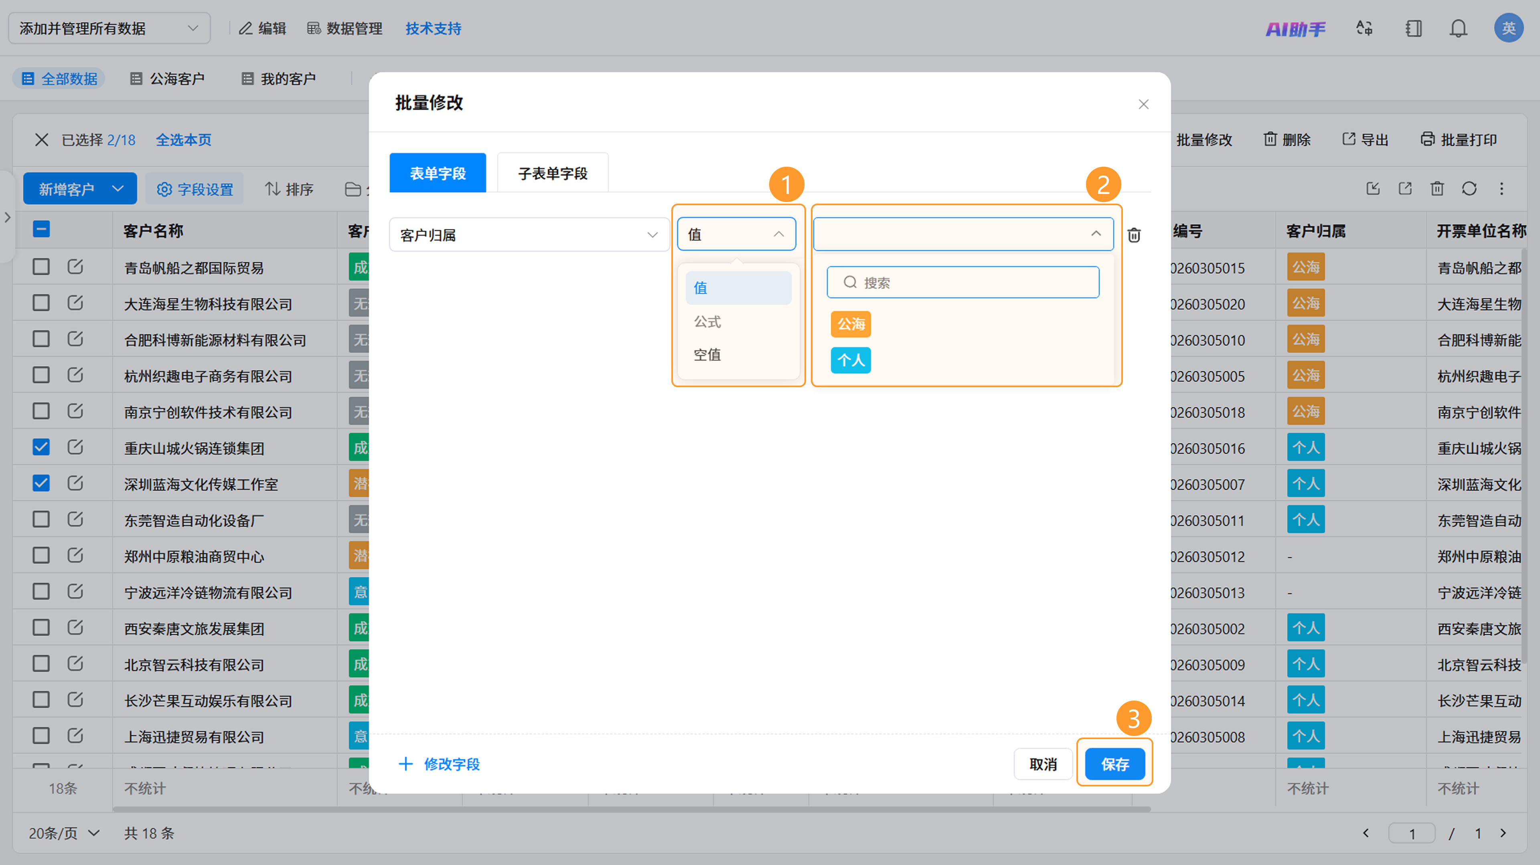Click 删除 with trash icon
This screenshot has height=865, width=1540.
coord(1287,140)
